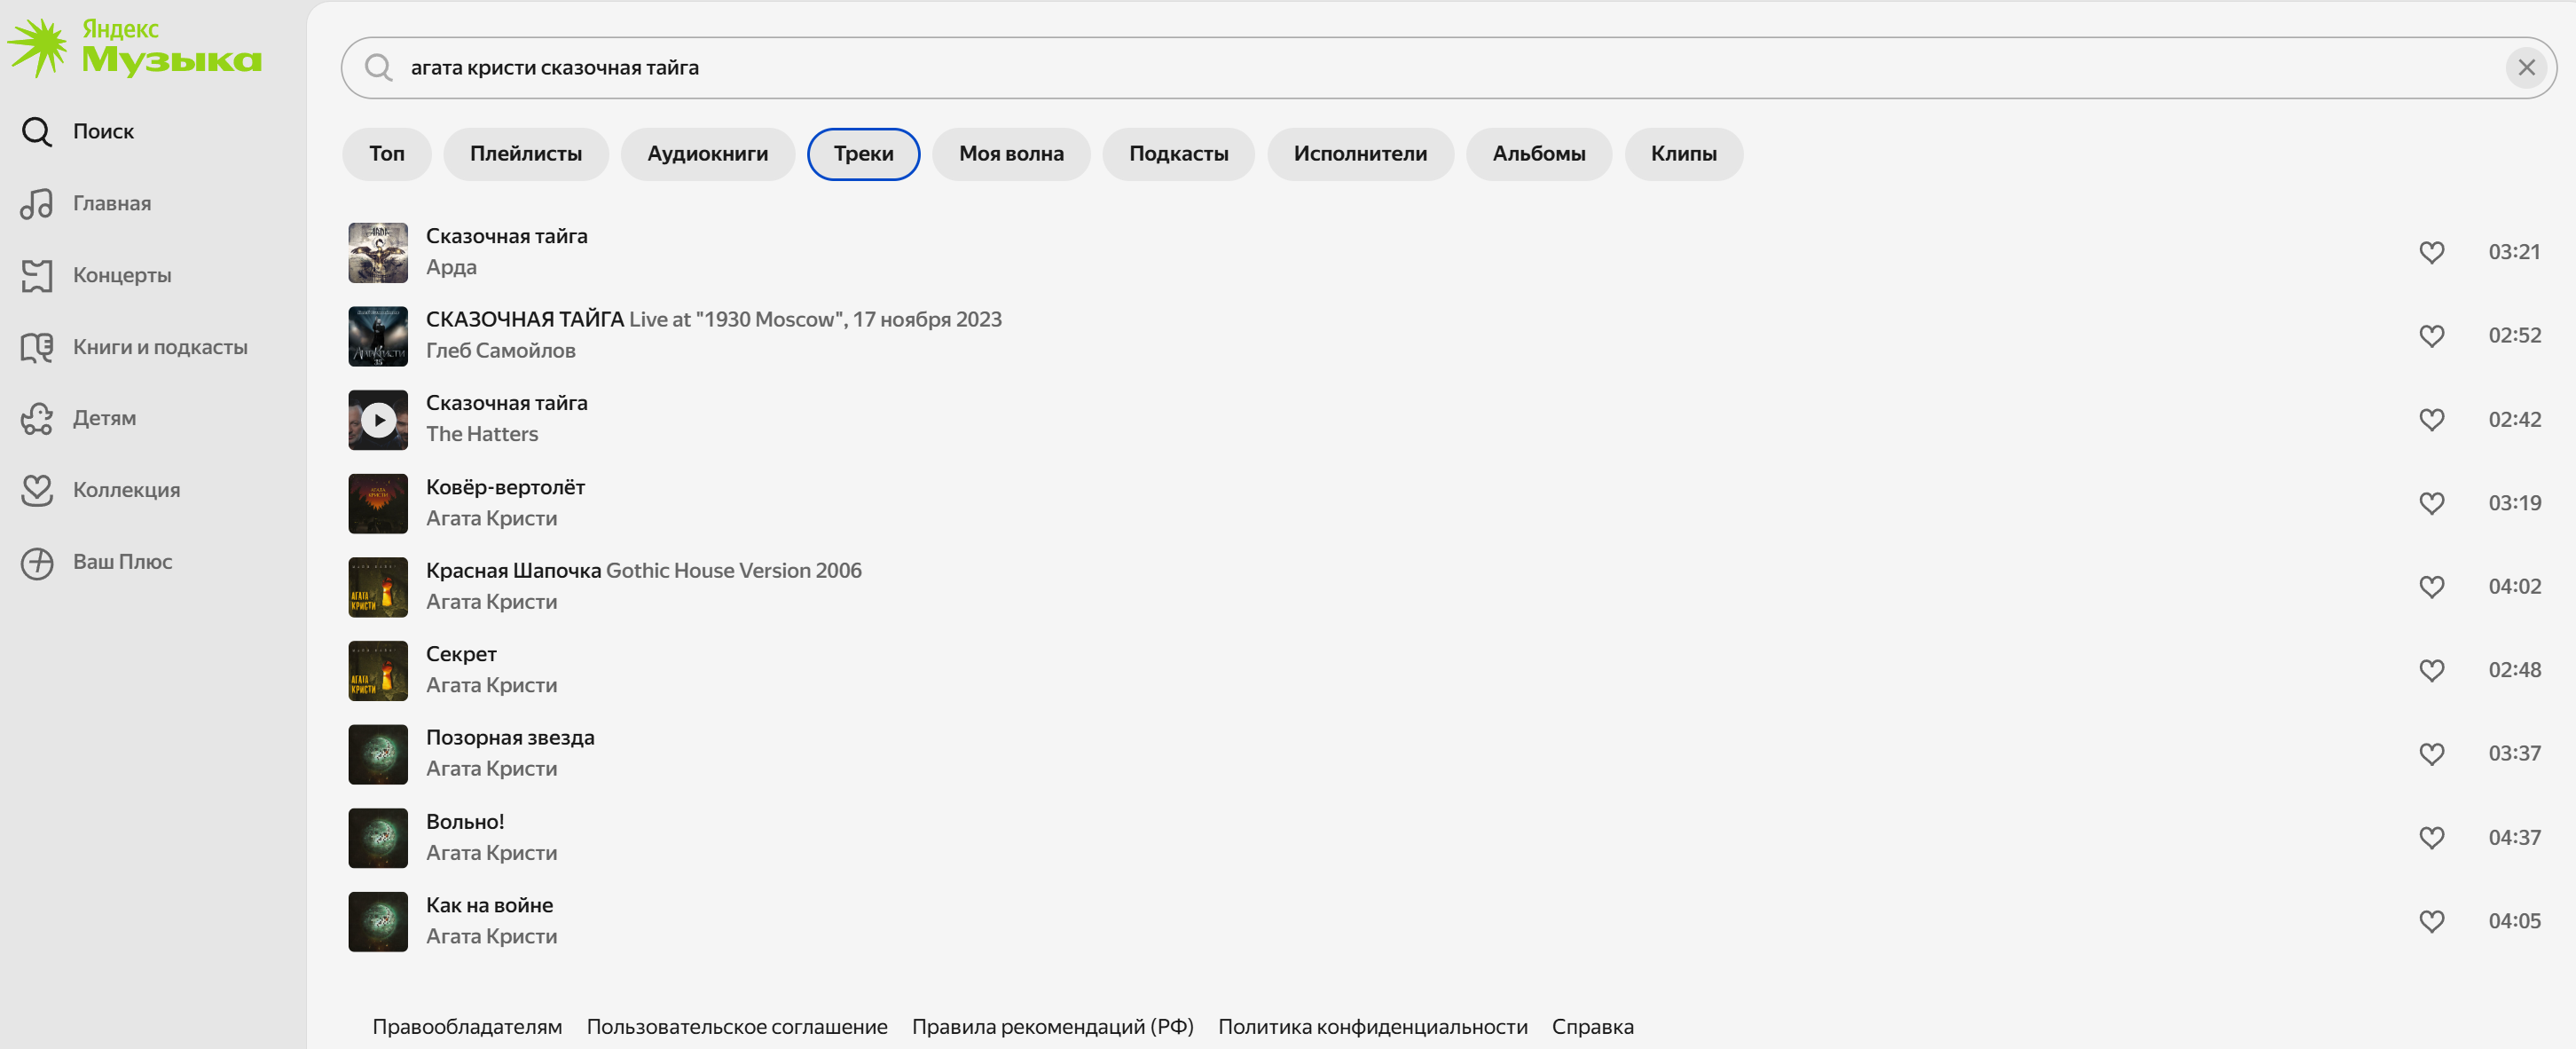The width and height of the screenshot is (2576, 1049).
Task: Open the Как на войне album cover
Action: (378, 921)
